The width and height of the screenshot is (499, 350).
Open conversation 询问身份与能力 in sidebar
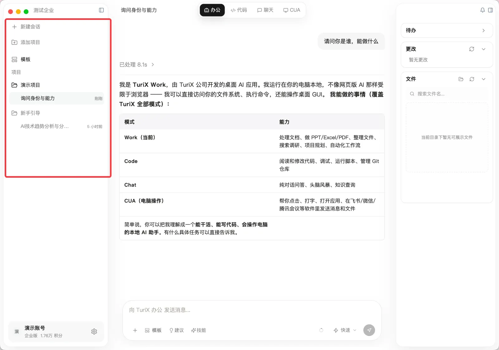pyautogui.click(x=56, y=98)
